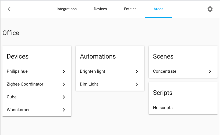Click the arrow next to Dim Light
This screenshot has width=220, height=135.
pos(137,84)
